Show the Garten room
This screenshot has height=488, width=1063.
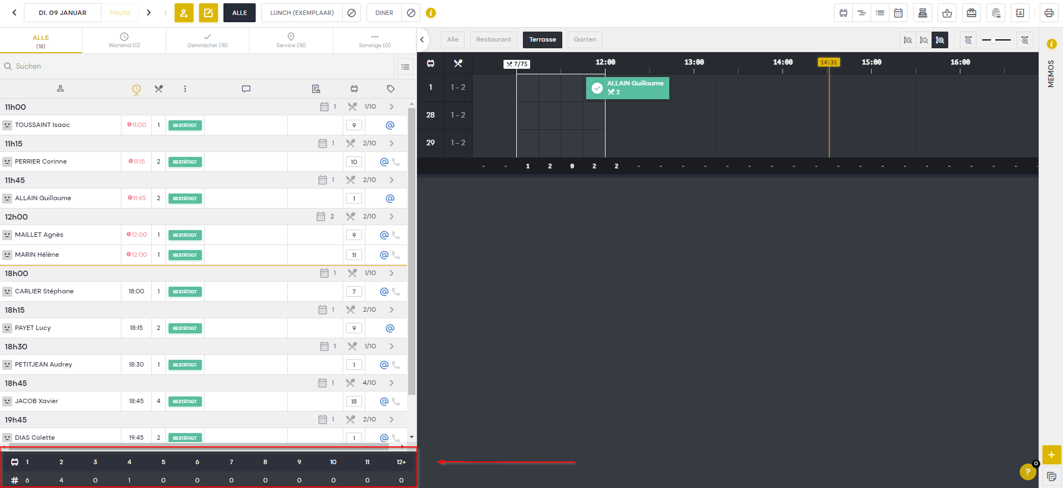(585, 39)
